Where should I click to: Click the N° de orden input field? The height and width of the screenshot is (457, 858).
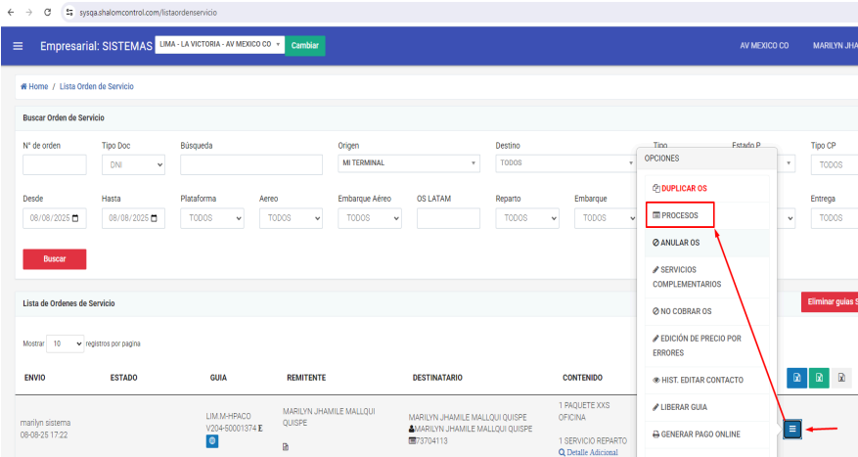[x=54, y=165]
